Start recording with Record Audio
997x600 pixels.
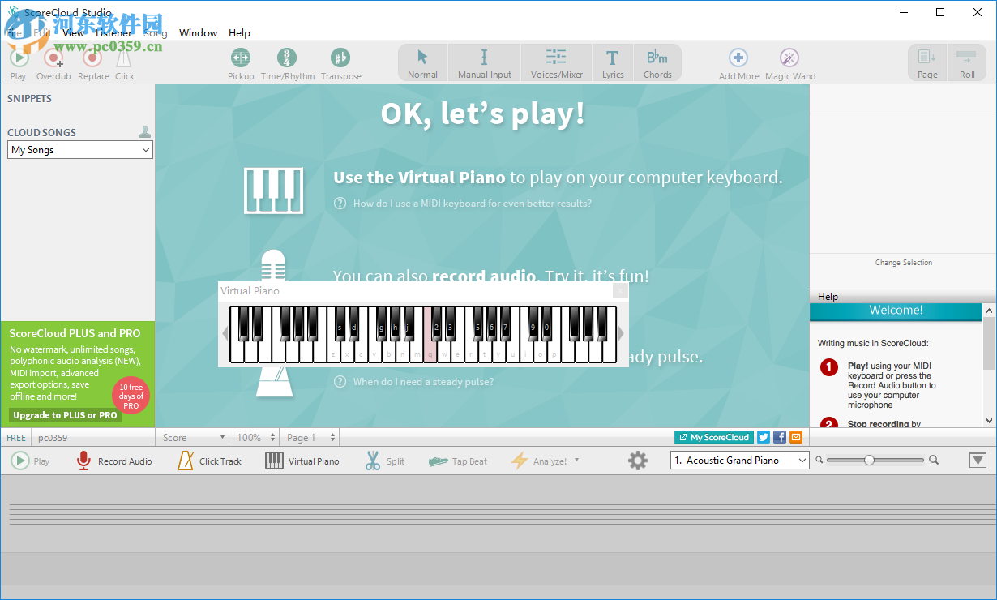[113, 461]
